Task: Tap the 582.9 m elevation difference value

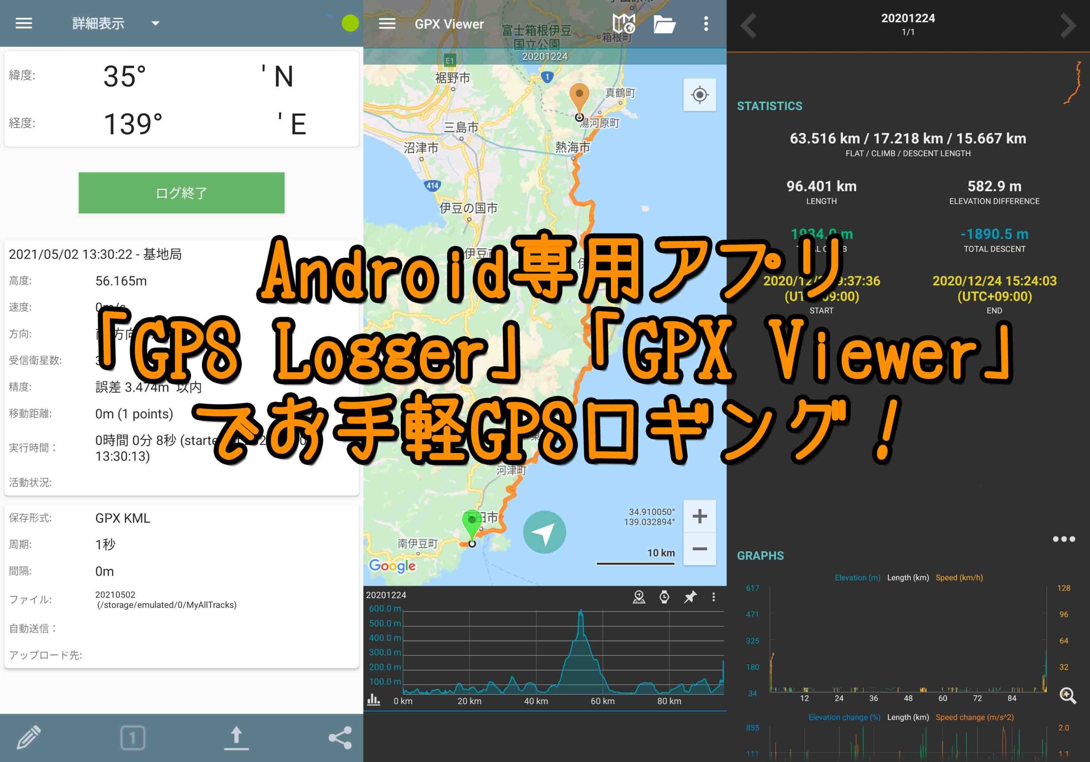Action: coord(994,186)
